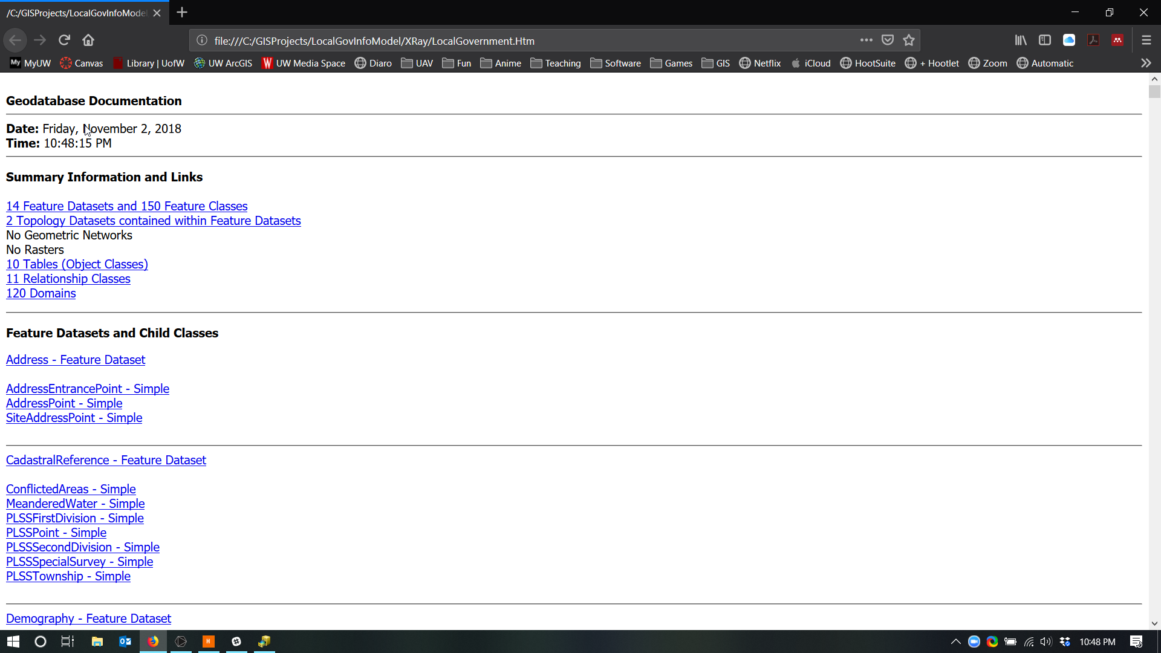This screenshot has height=653, width=1161.
Task: Open the Teaching bookmarks folder
Action: [x=555, y=63]
